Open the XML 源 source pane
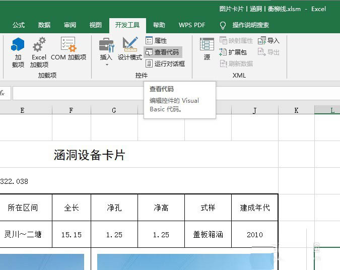This screenshot has height=270, width=340. pos(207,49)
